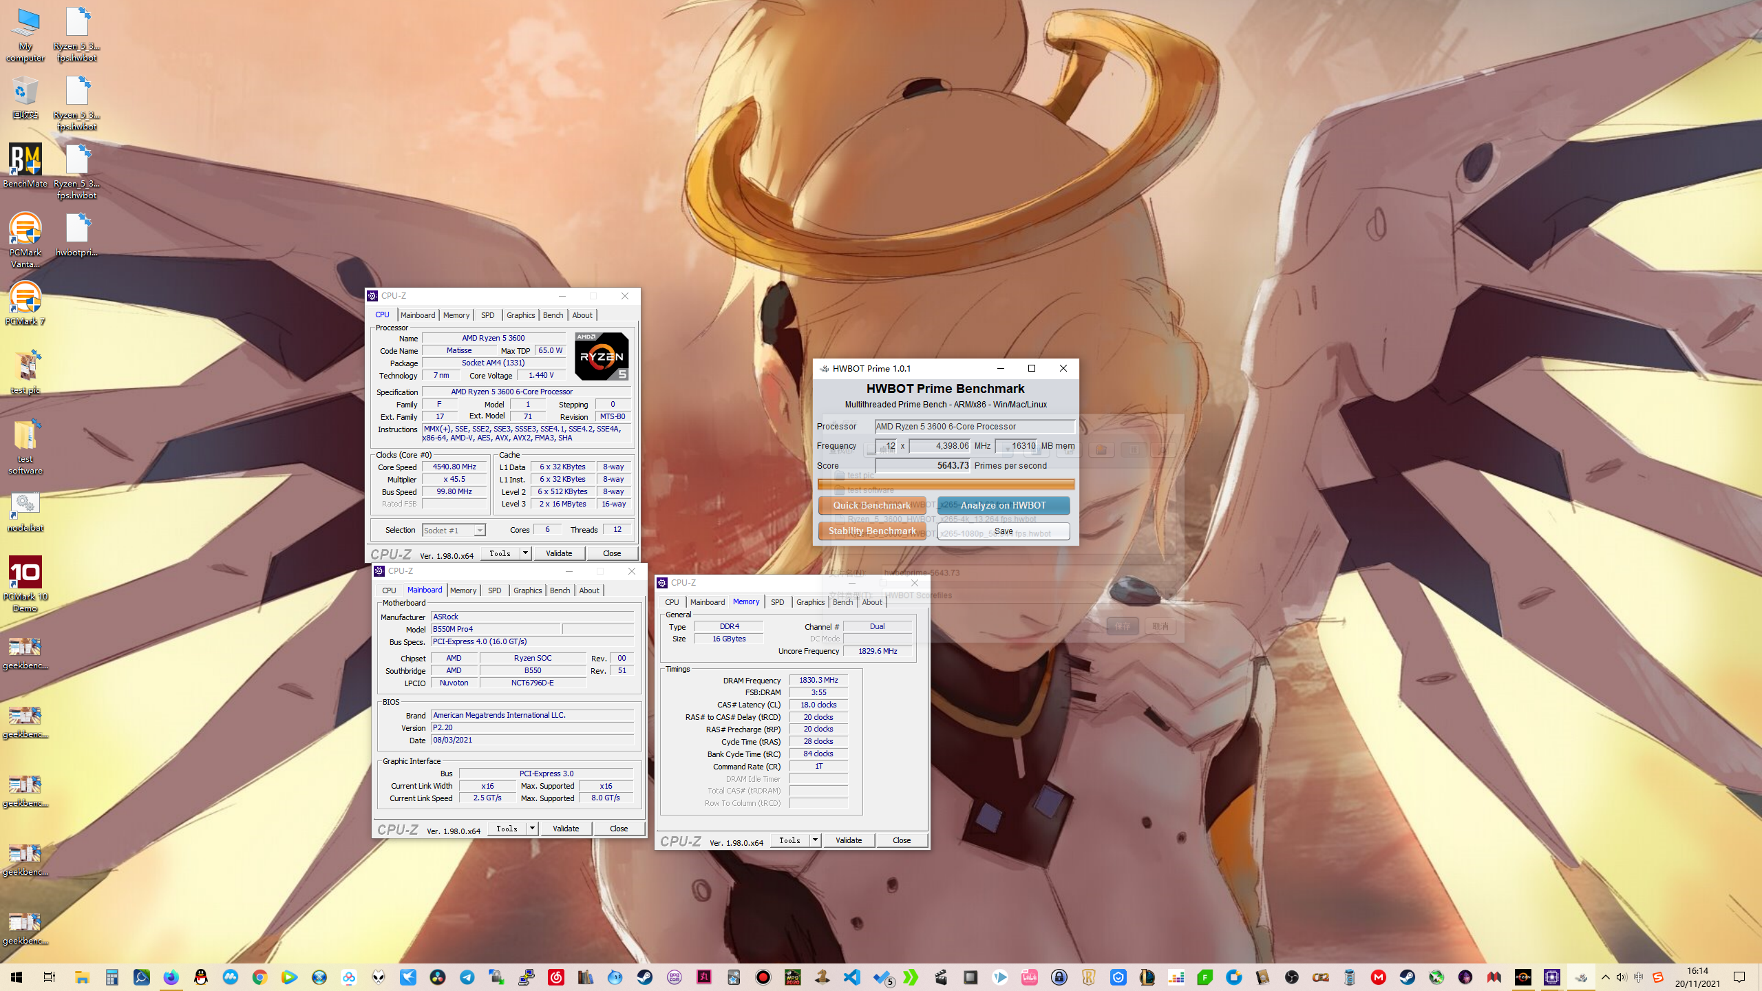The height and width of the screenshot is (991, 1762).
Task: Open Tools dropdown arrow in CPU tab CPU-Z window
Action: (525, 553)
